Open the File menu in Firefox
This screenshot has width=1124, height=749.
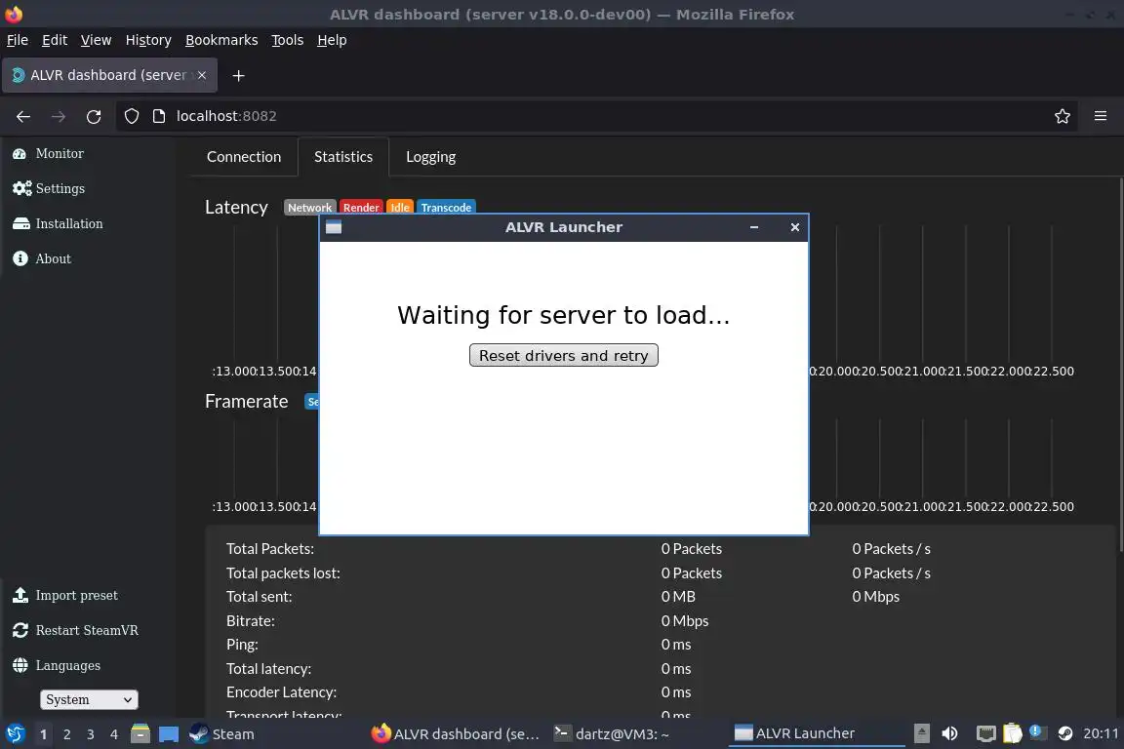click(x=18, y=40)
